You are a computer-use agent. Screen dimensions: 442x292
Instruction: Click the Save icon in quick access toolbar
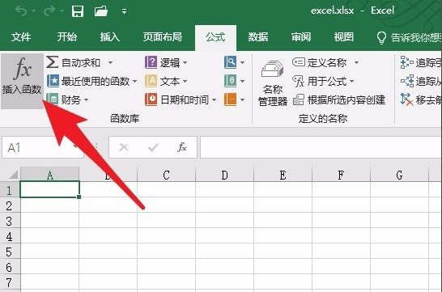78,11
